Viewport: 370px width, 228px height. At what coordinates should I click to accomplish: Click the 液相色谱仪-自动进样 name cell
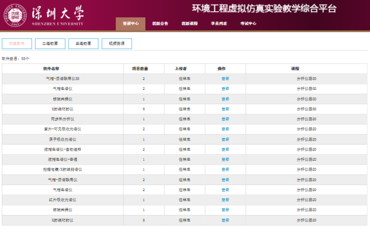click(x=63, y=149)
